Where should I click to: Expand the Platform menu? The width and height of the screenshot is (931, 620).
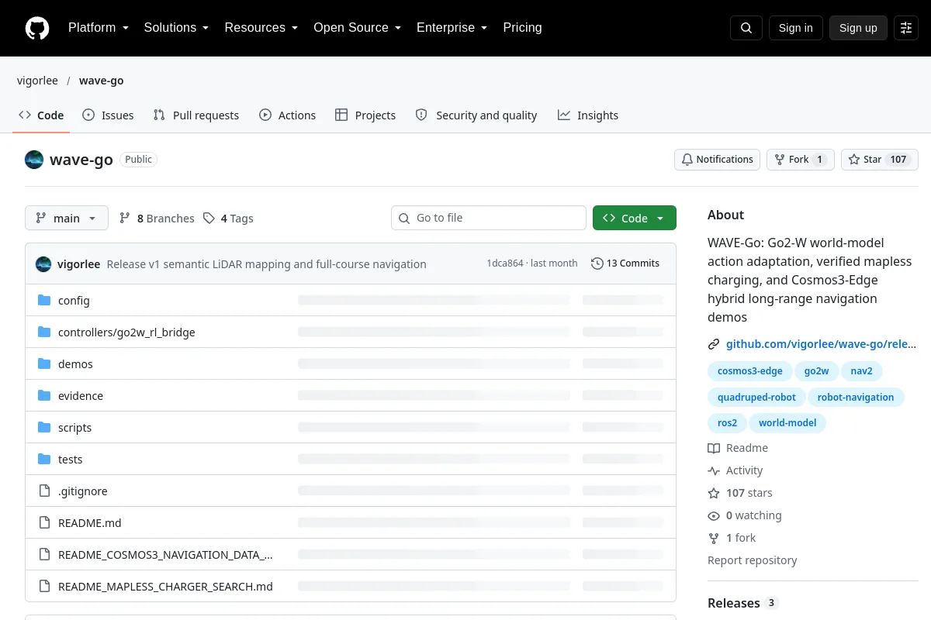tap(99, 28)
